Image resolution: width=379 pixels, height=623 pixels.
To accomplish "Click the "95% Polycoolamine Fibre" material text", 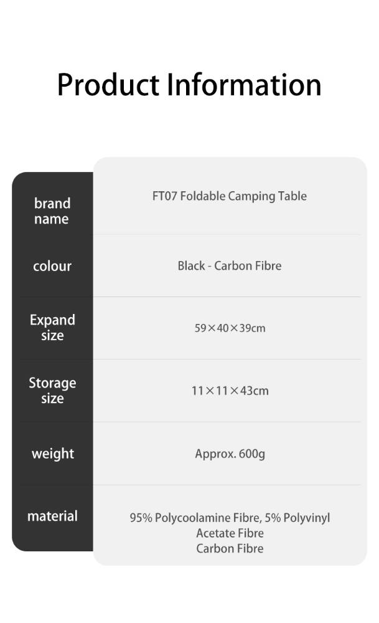I will coord(195,518).
